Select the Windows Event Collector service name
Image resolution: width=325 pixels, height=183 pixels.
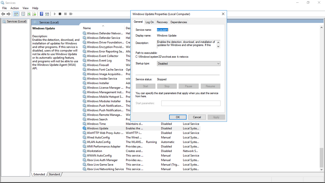click(x=103, y=56)
